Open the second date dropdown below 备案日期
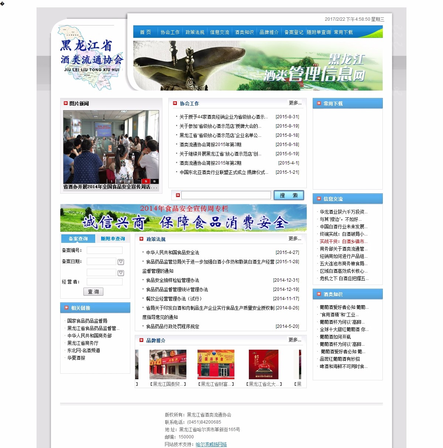The width and height of the screenshot is (443, 448). point(121,273)
